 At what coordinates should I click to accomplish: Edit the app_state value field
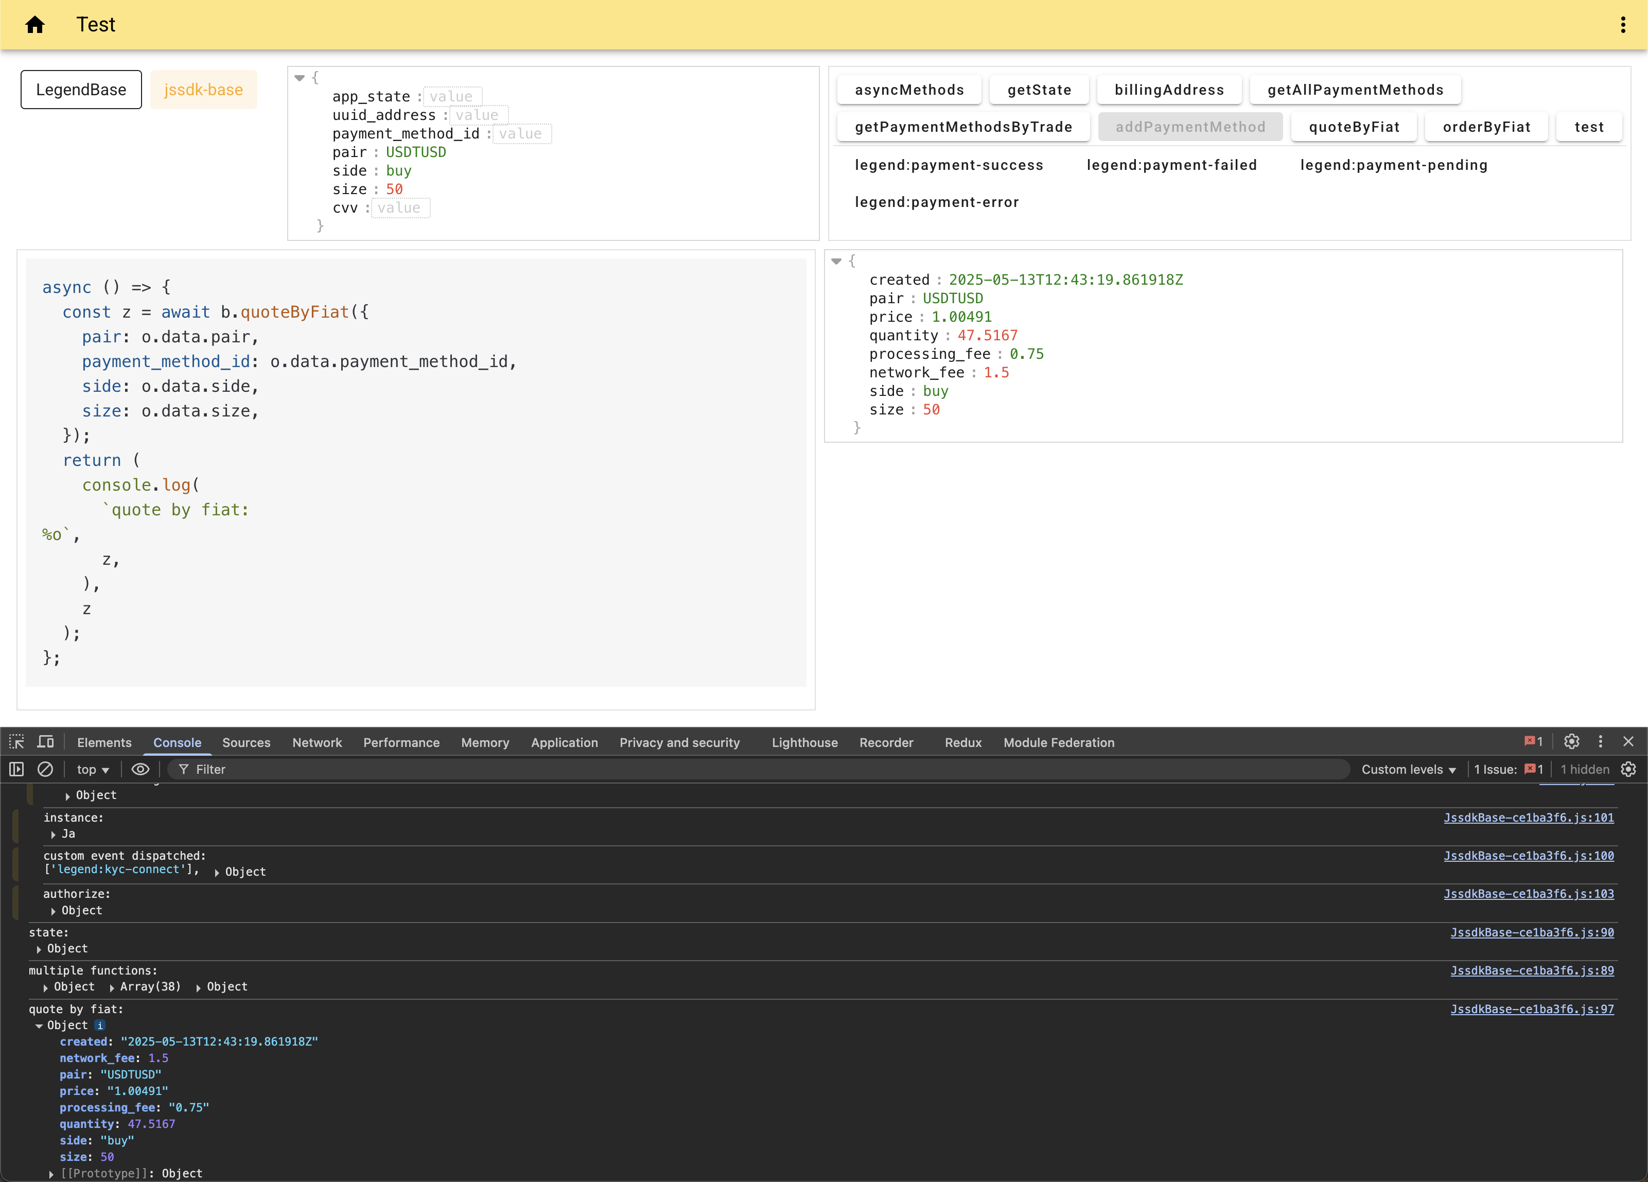[x=452, y=97]
